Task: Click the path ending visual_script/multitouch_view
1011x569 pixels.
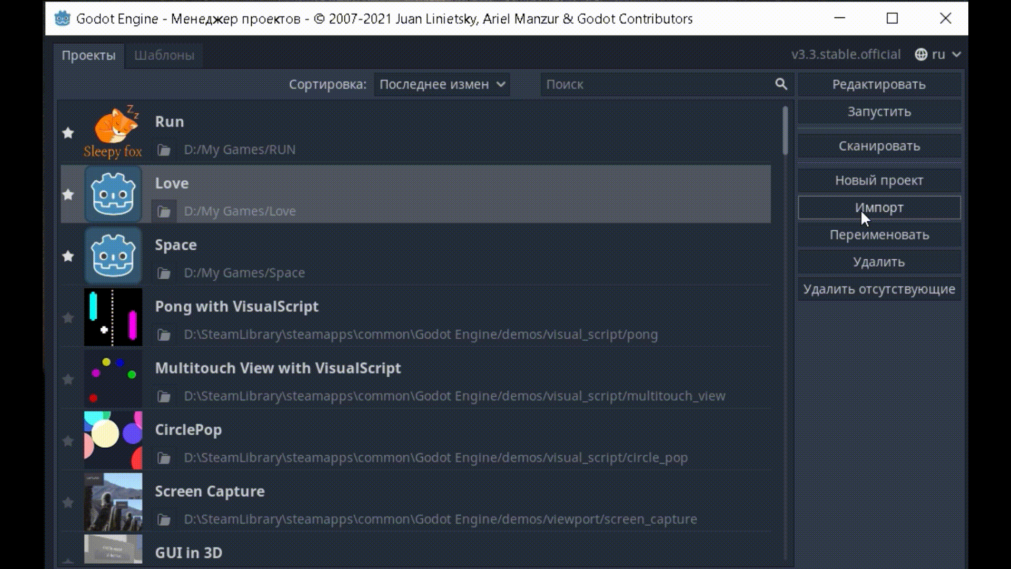Action: (454, 397)
